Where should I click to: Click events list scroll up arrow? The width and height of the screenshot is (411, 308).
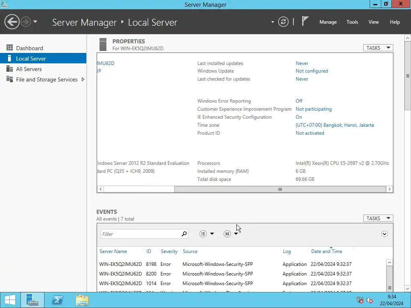pos(389,262)
